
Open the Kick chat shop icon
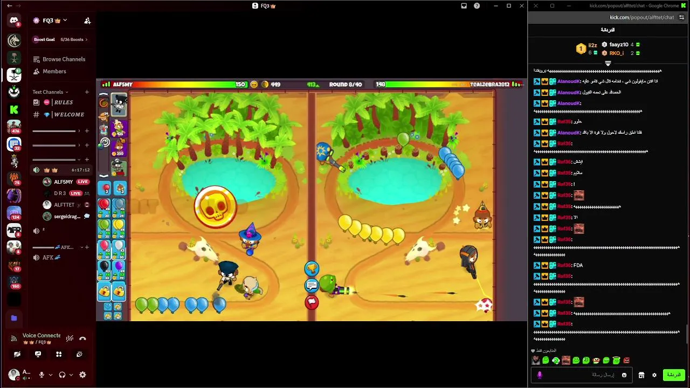point(641,375)
